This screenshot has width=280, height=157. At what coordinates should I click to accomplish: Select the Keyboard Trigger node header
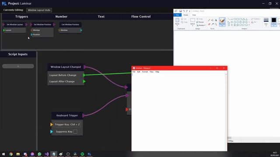(67, 116)
